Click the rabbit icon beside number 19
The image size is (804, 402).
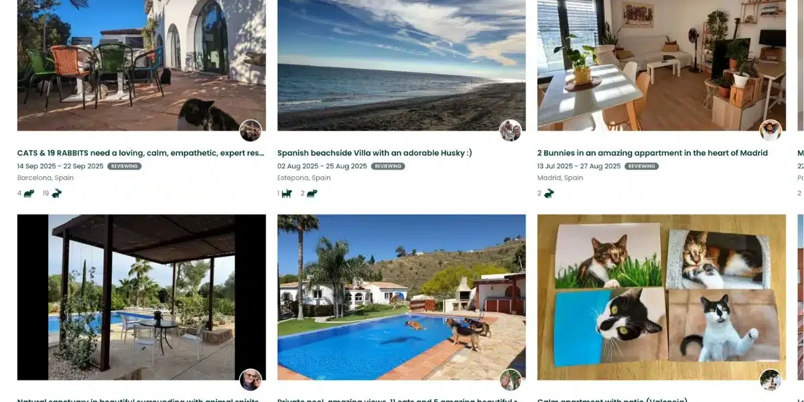(57, 194)
